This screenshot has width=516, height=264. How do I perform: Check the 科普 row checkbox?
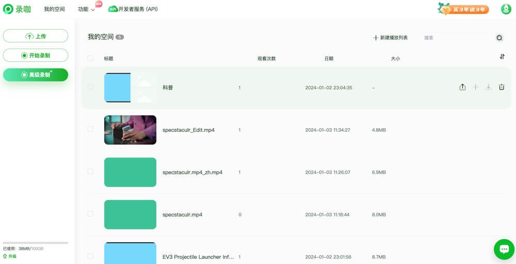coord(90,87)
